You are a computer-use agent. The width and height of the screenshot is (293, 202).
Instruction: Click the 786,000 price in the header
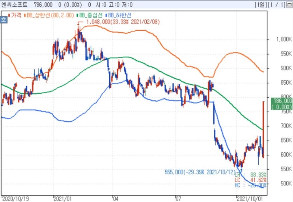pos(43,5)
